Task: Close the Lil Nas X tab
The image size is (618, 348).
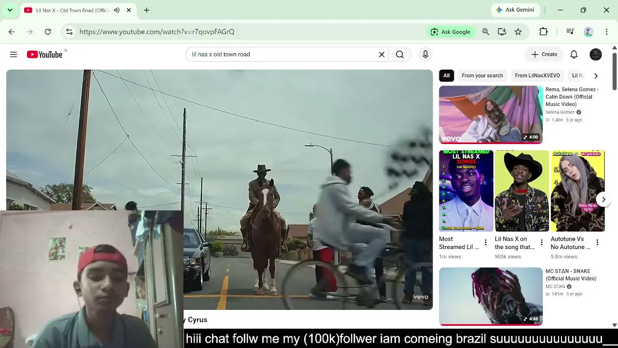Action: click(129, 10)
